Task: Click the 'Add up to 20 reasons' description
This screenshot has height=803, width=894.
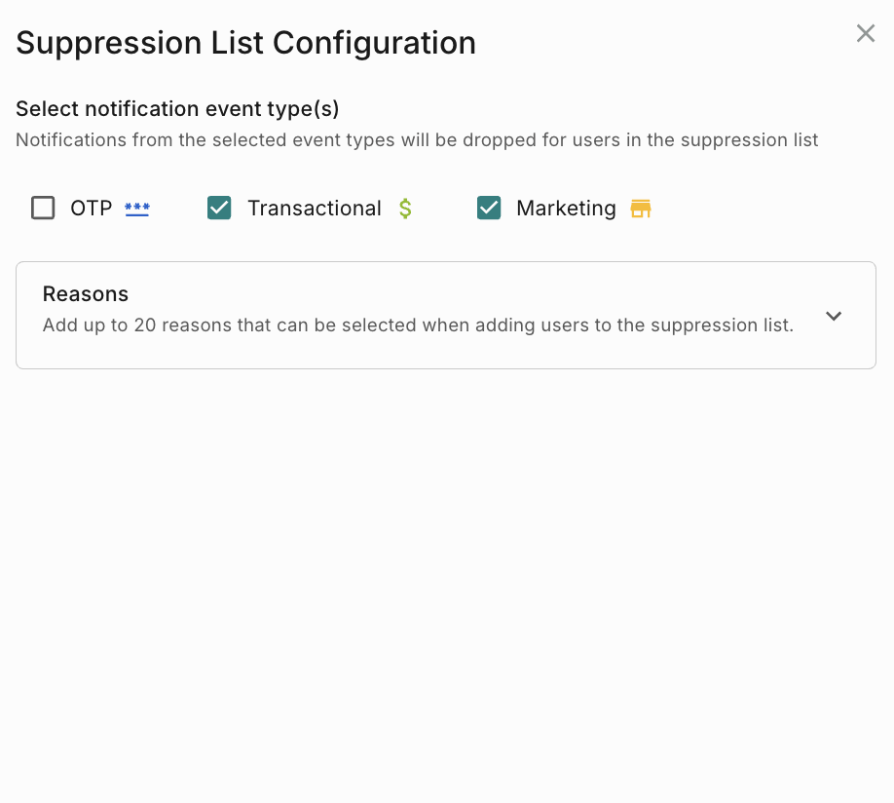Action: click(x=418, y=325)
